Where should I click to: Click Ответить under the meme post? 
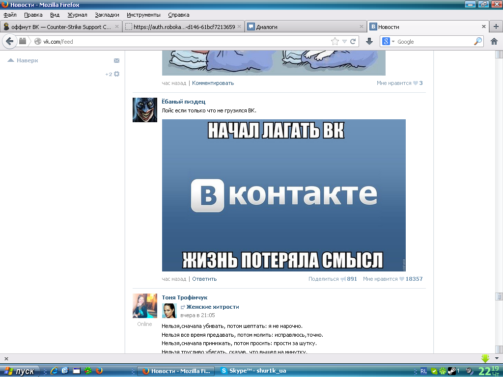tap(204, 279)
